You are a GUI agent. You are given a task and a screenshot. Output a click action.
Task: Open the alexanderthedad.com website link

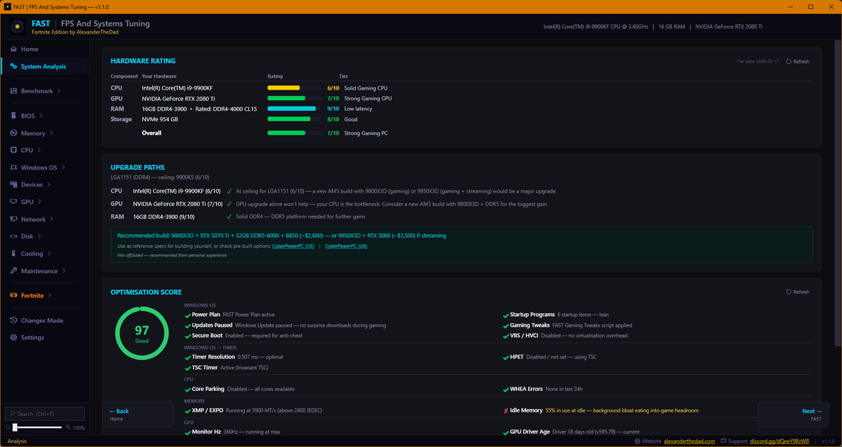[x=689, y=441]
